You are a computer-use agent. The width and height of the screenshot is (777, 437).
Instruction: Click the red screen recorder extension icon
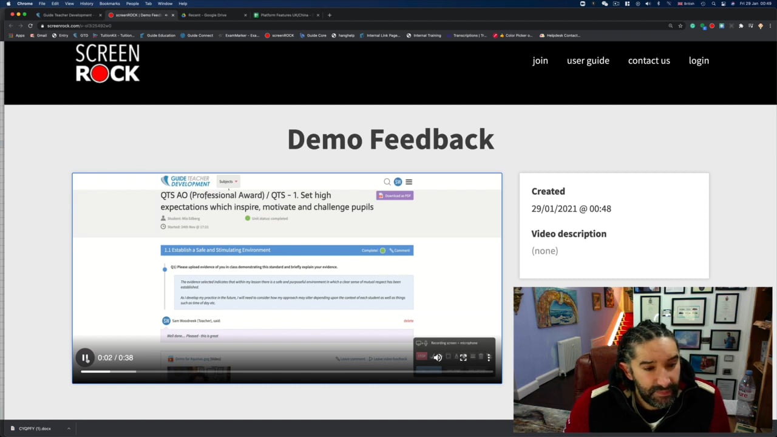711,25
